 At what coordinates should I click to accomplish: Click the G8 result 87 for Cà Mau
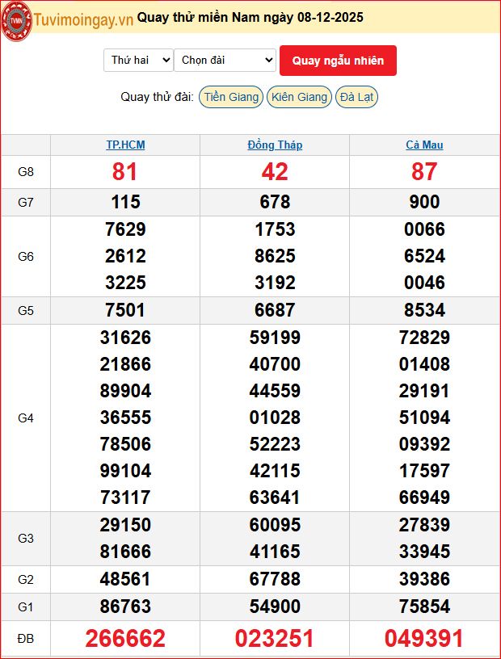coord(424,172)
